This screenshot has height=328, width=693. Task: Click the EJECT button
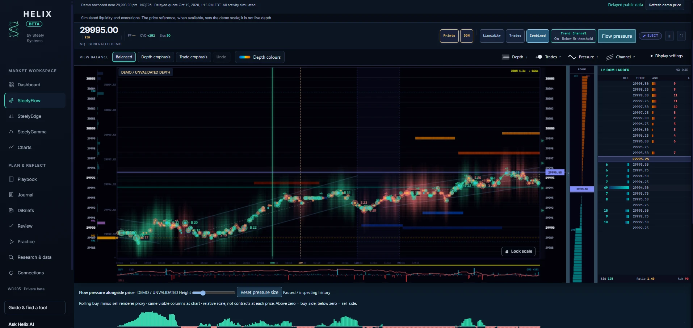coord(650,36)
